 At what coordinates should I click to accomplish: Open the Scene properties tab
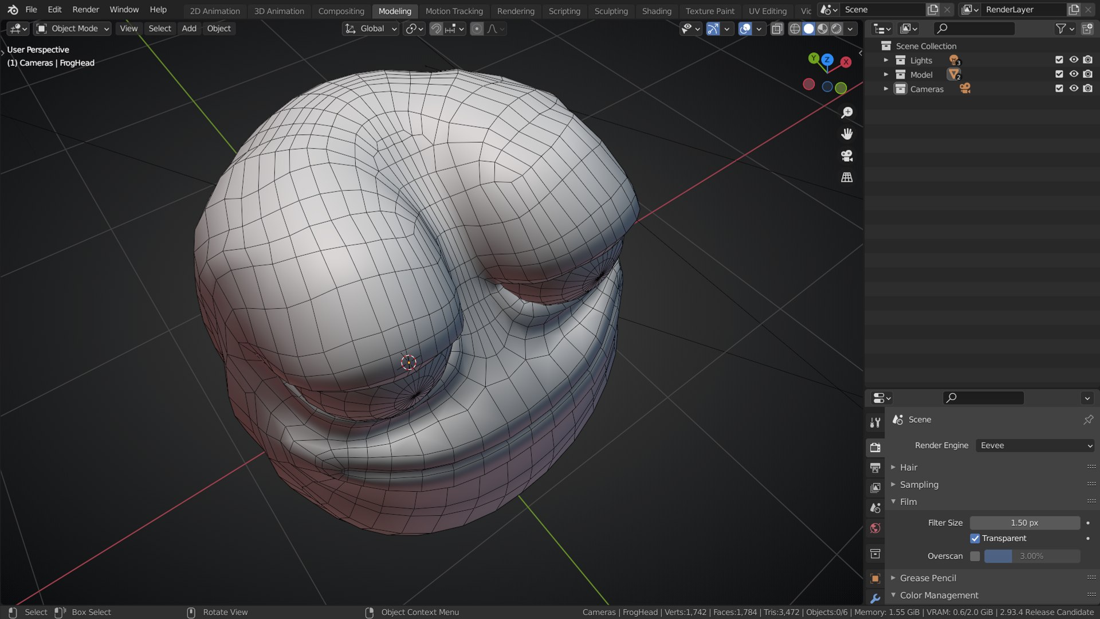click(875, 508)
